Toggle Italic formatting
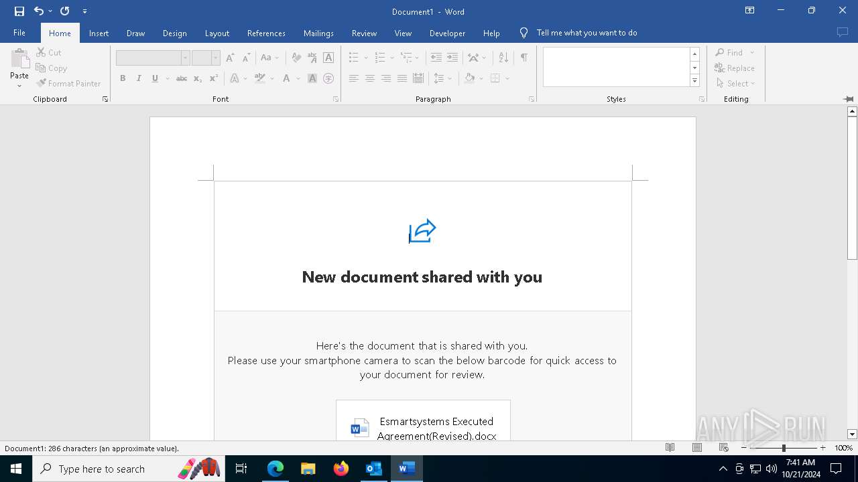 point(139,78)
